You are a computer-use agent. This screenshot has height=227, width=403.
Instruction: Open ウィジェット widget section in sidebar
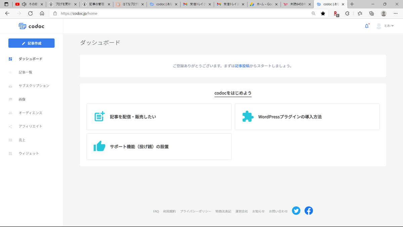[x=29, y=153]
